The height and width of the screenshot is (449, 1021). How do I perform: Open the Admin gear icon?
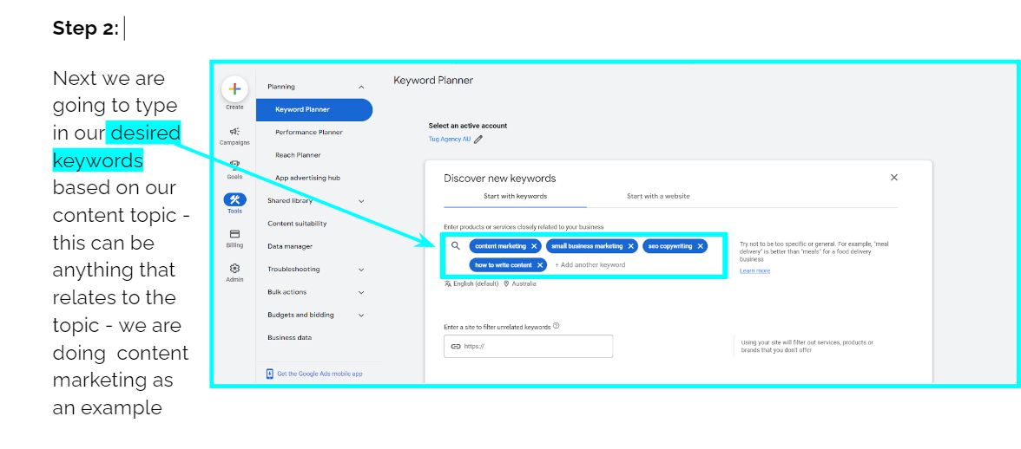[234, 269]
